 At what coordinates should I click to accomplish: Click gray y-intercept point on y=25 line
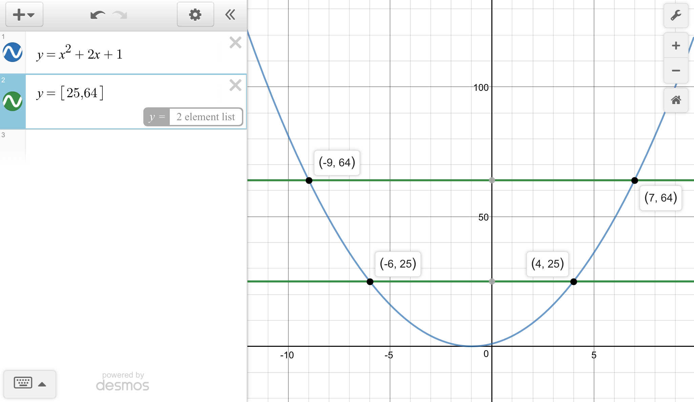coord(492,281)
